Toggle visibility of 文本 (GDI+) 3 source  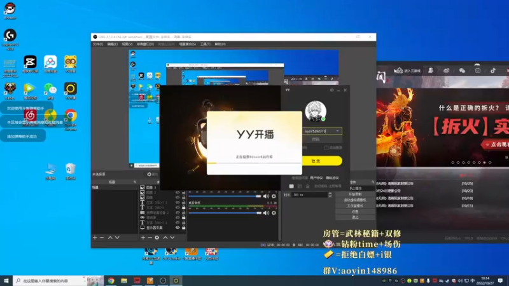pos(178,202)
